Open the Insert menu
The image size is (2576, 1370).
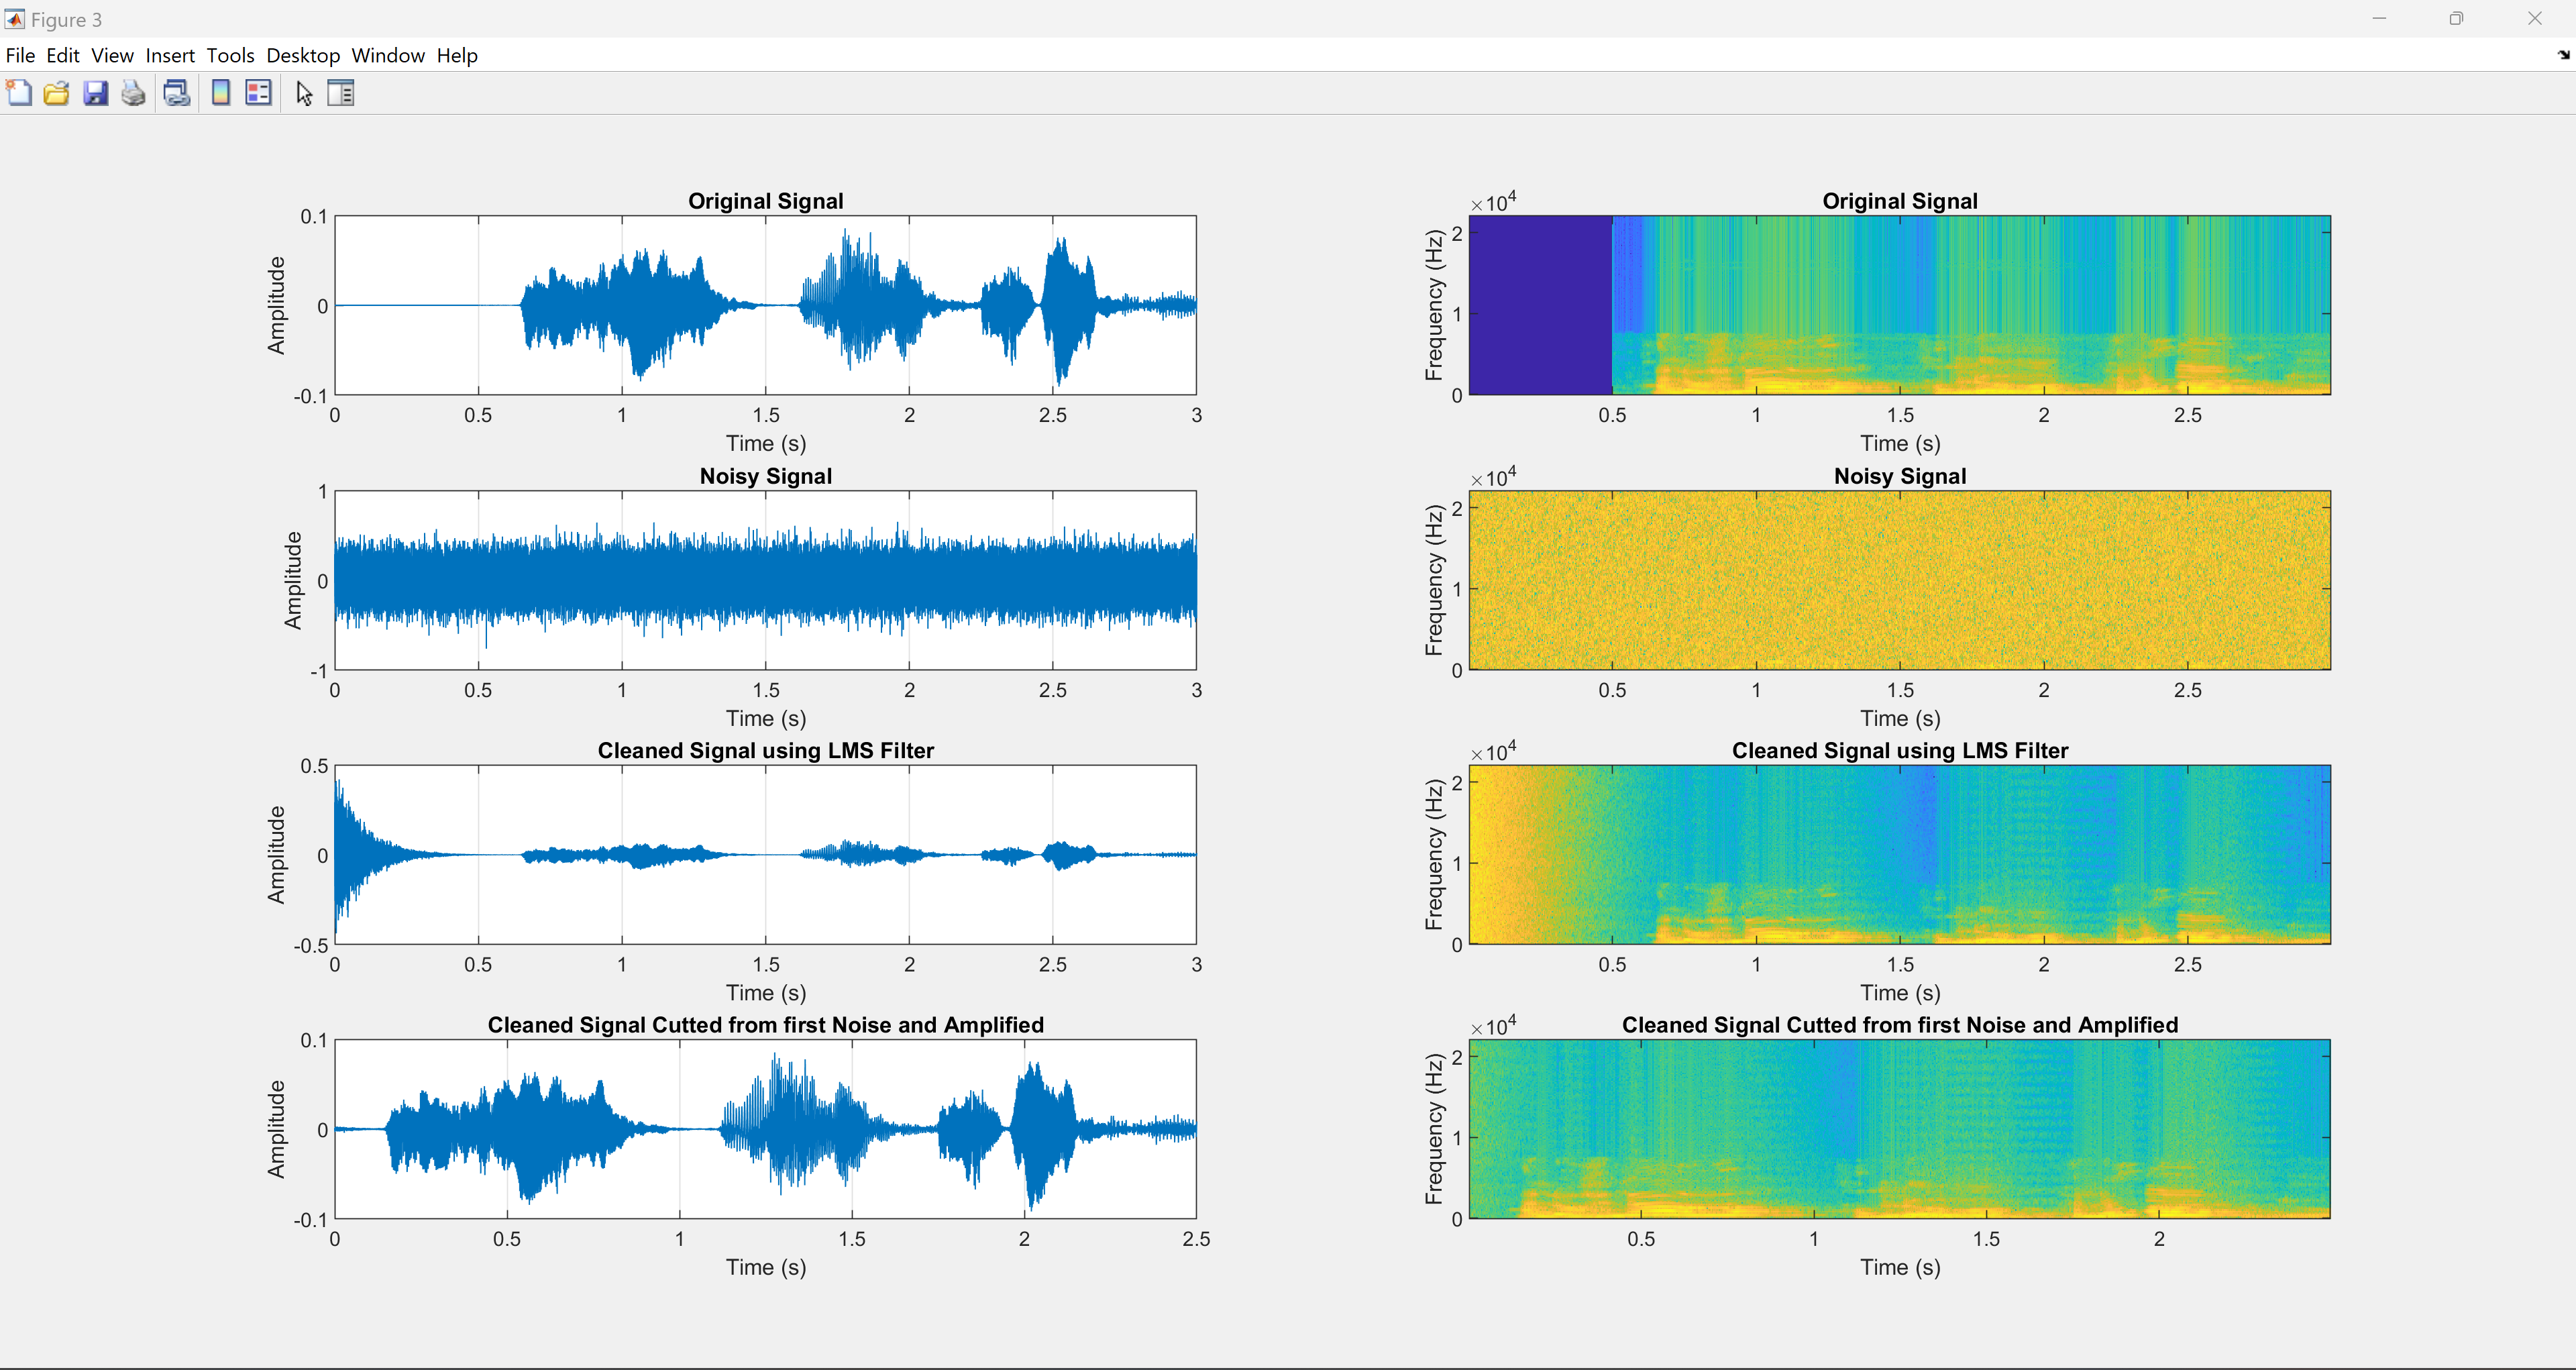point(170,55)
